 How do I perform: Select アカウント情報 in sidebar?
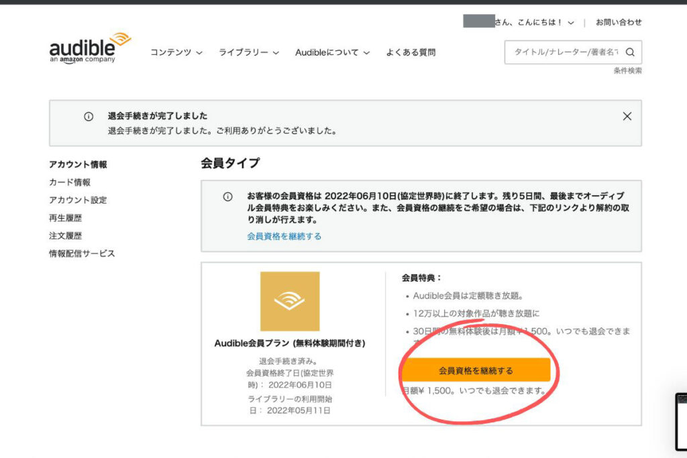tap(78, 164)
